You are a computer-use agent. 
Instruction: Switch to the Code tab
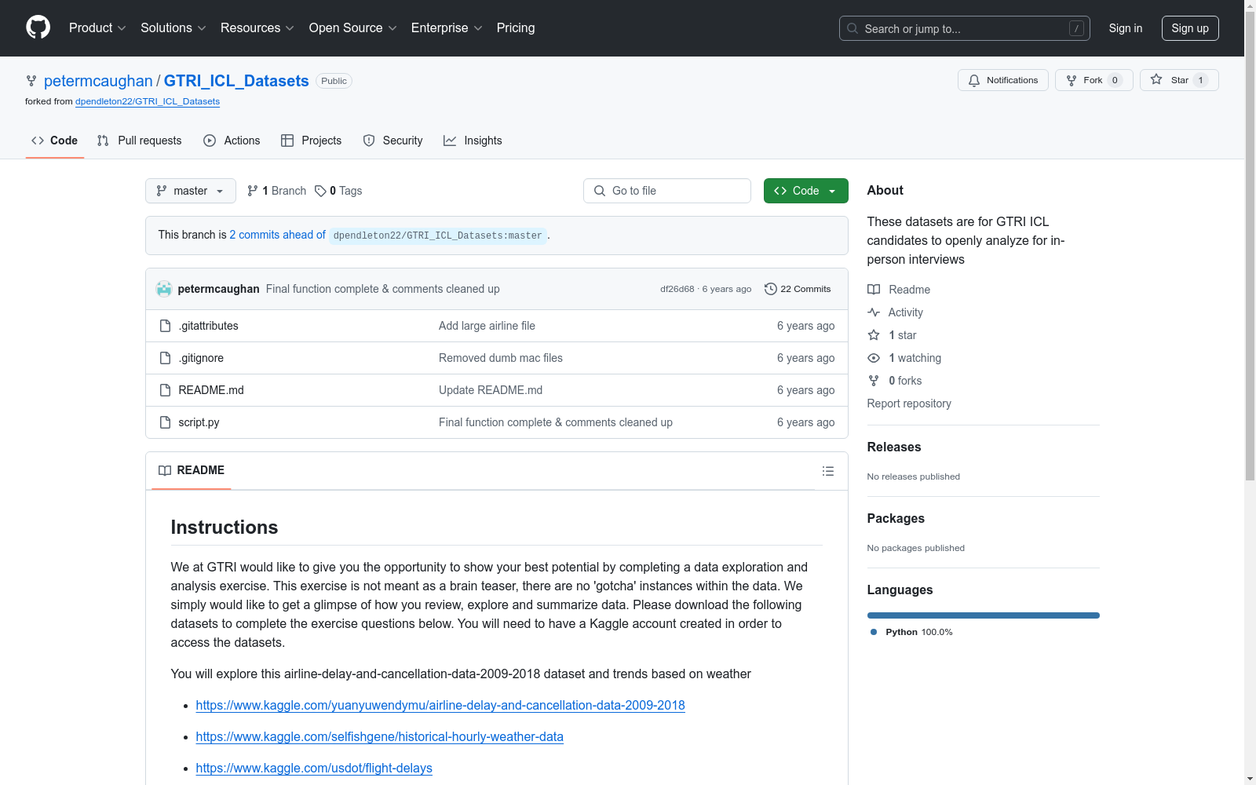click(x=55, y=141)
